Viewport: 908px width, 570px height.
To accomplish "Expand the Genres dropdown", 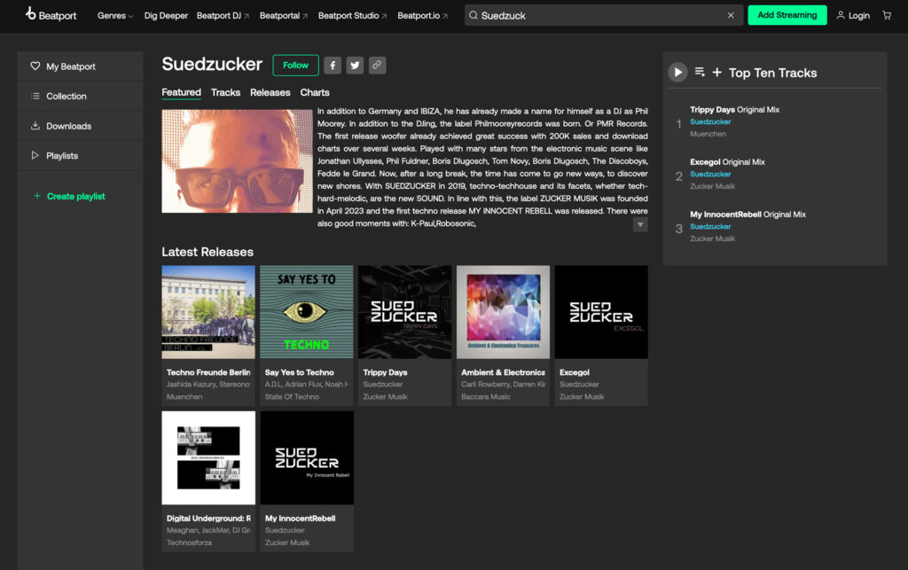I will [x=115, y=16].
